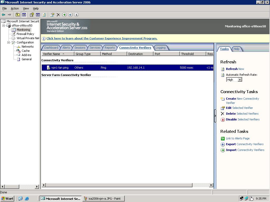270x202 pixels.
Task: Click the Create New Connectivity Verifier icon
Action: point(223,99)
